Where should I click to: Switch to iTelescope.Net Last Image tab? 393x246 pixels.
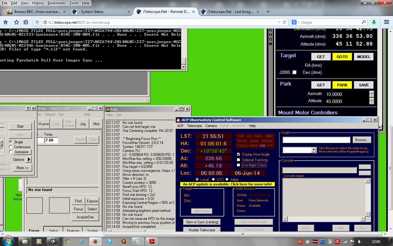click(x=230, y=12)
